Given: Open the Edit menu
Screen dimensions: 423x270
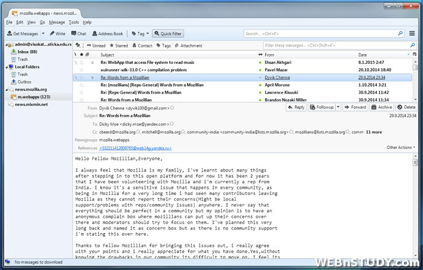Looking at the screenshot, I should (x=20, y=22).
